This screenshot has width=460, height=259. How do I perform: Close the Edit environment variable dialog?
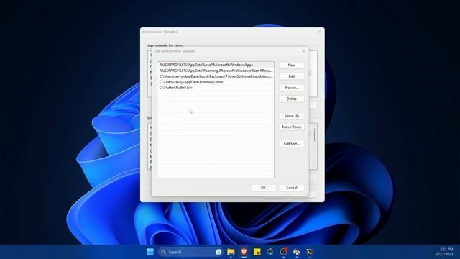tap(303, 51)
